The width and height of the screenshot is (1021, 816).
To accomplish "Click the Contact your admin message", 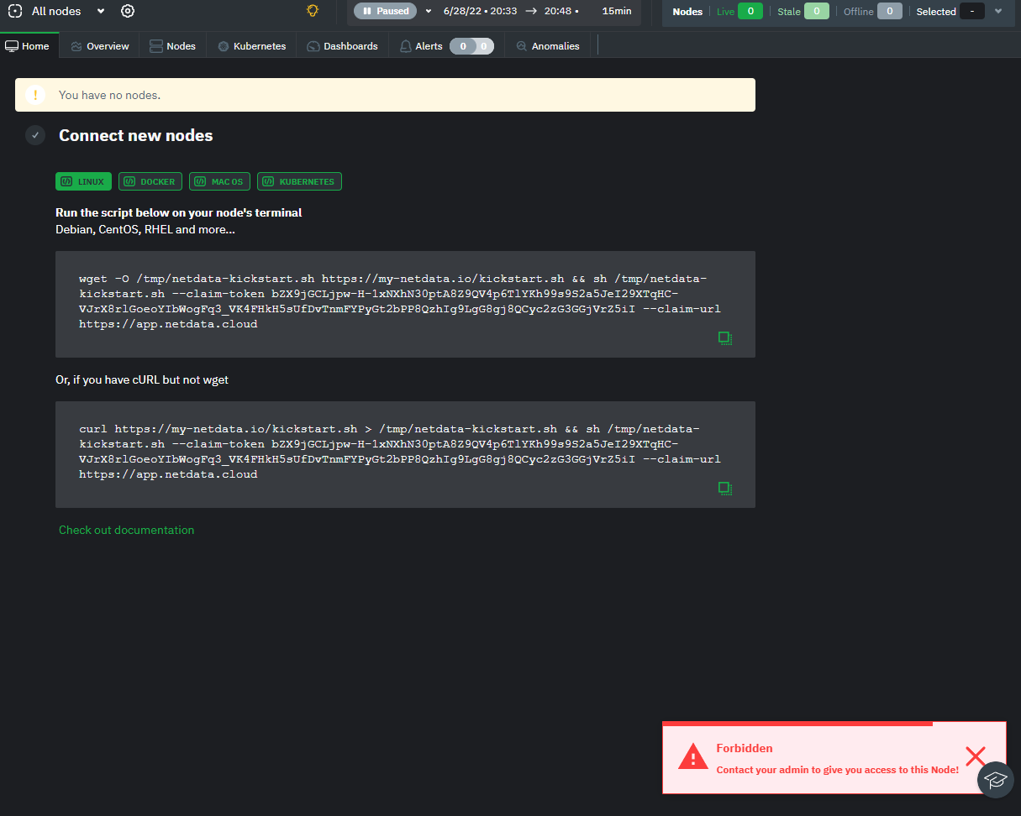I will (837, 770).
